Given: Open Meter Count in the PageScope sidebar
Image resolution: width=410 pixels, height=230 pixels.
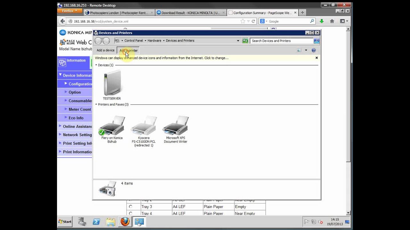Looking at the screenshot, I should click(79, 109).
